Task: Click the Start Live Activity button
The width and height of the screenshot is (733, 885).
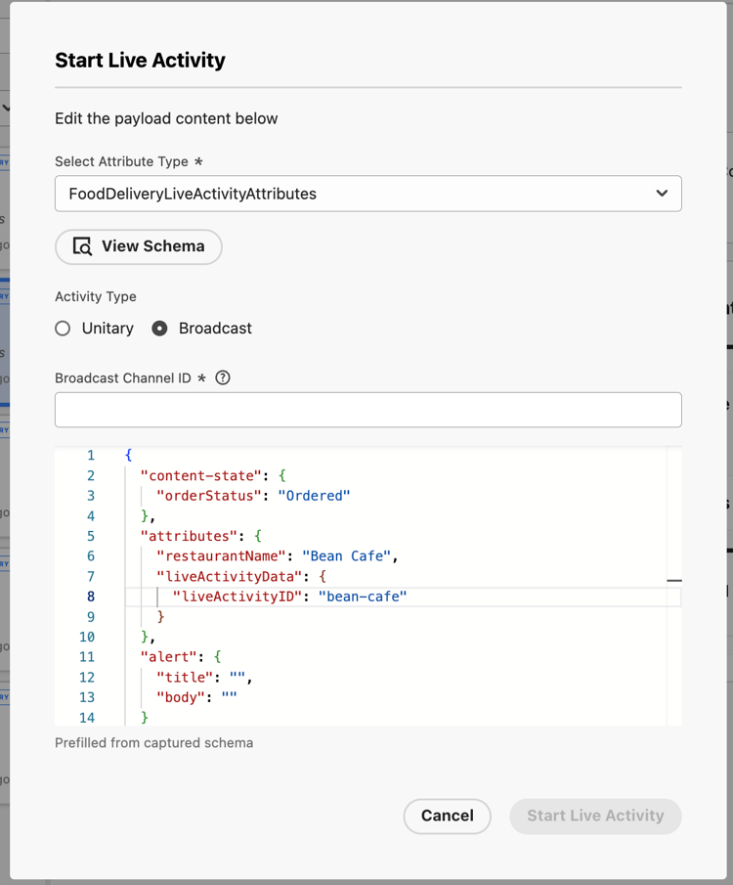Action: coord(595,817)
